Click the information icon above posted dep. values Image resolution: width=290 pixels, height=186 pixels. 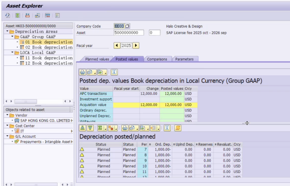(114, 72)
